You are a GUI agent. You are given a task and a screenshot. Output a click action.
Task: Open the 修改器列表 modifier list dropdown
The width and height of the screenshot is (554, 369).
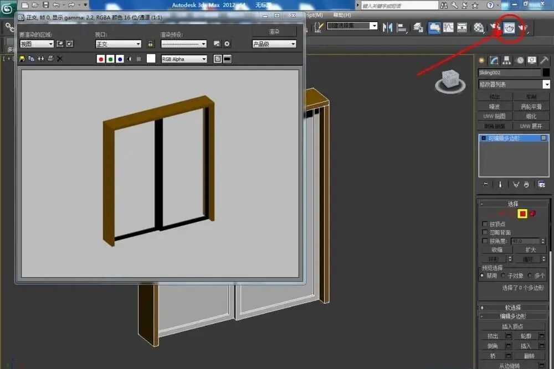[514, 84]
